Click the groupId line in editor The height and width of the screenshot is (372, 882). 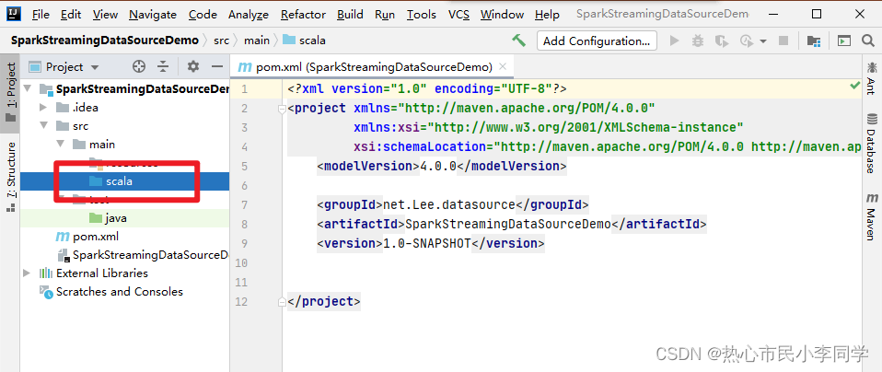[453, 204]
